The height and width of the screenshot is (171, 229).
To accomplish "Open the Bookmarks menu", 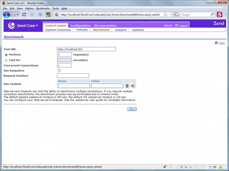I will pos(43,9).
